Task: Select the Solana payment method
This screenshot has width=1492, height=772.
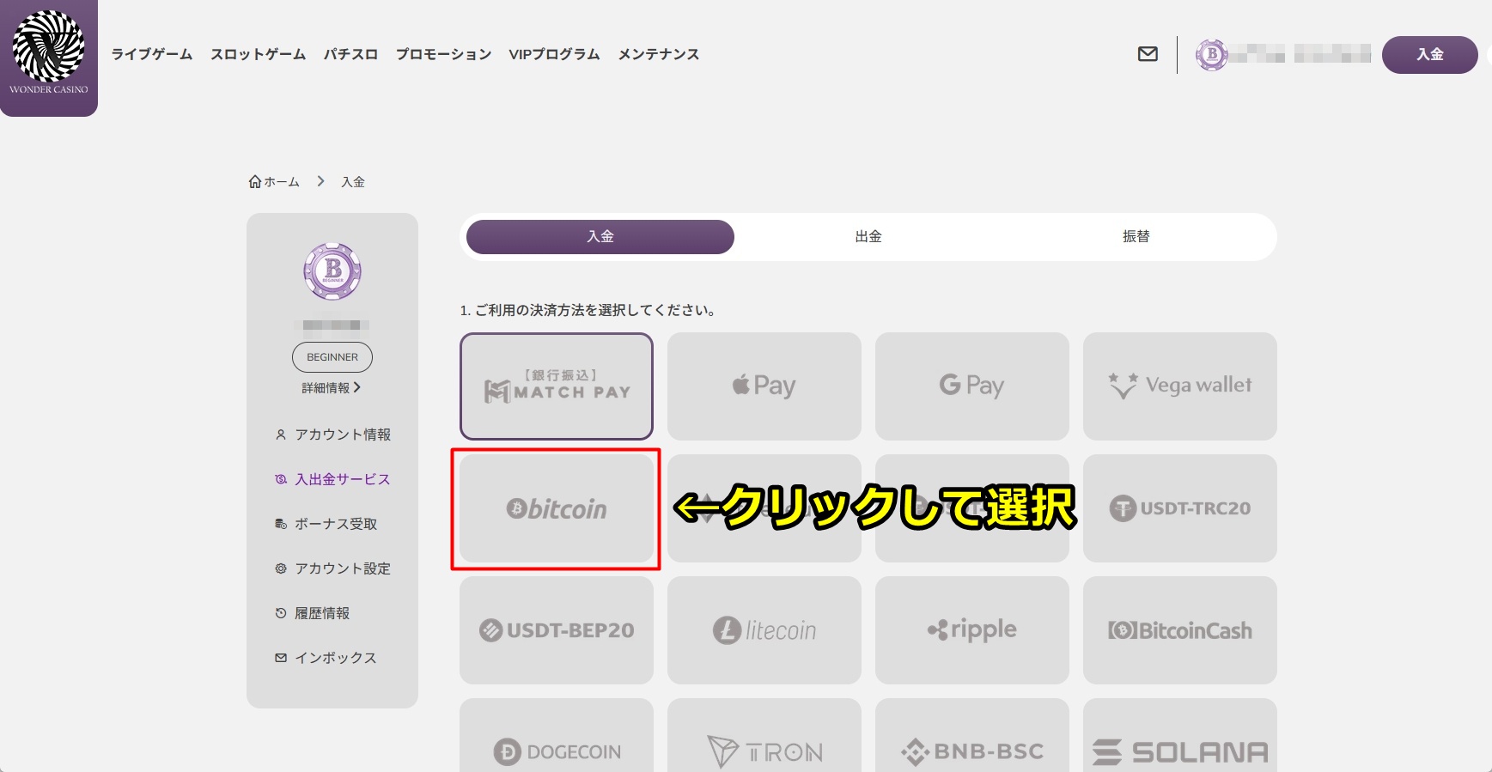Action: [x=1180, y=736]
